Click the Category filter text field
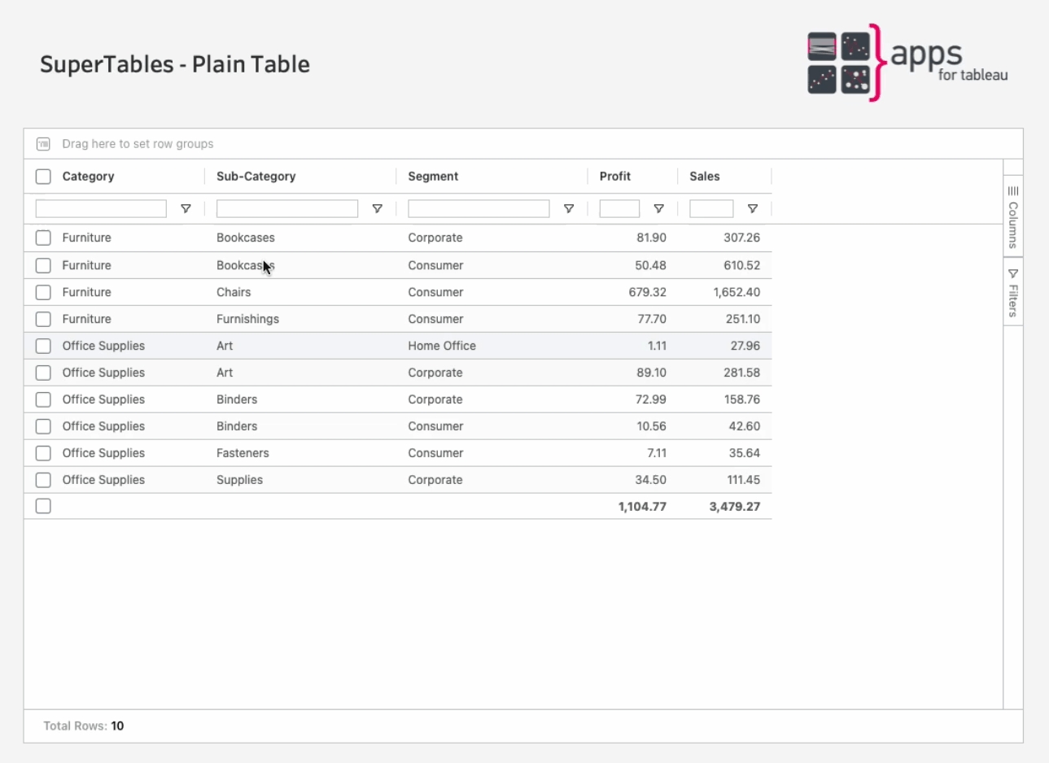 pyautogui.click(x=101, y=209)
